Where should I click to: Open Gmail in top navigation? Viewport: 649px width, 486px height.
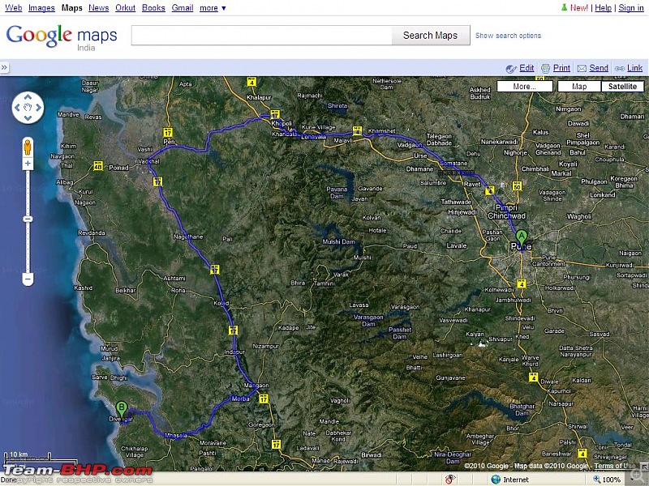point(183,8)
